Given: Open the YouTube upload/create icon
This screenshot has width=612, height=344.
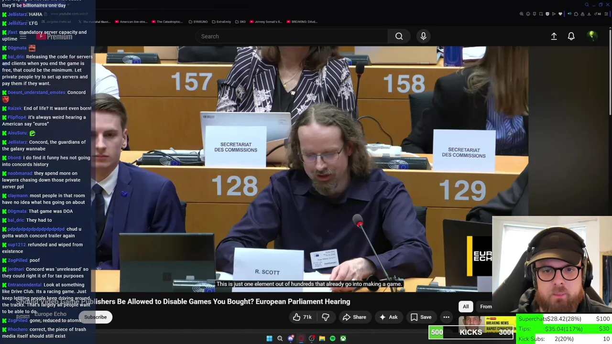Looking at the screenshot, I should (x=554, y=36).
